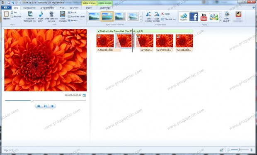The width and height of the screenshot is (257, 155).
Task: Expand the share services gallery
Action: pyautogui.click(x=221, y=20)
